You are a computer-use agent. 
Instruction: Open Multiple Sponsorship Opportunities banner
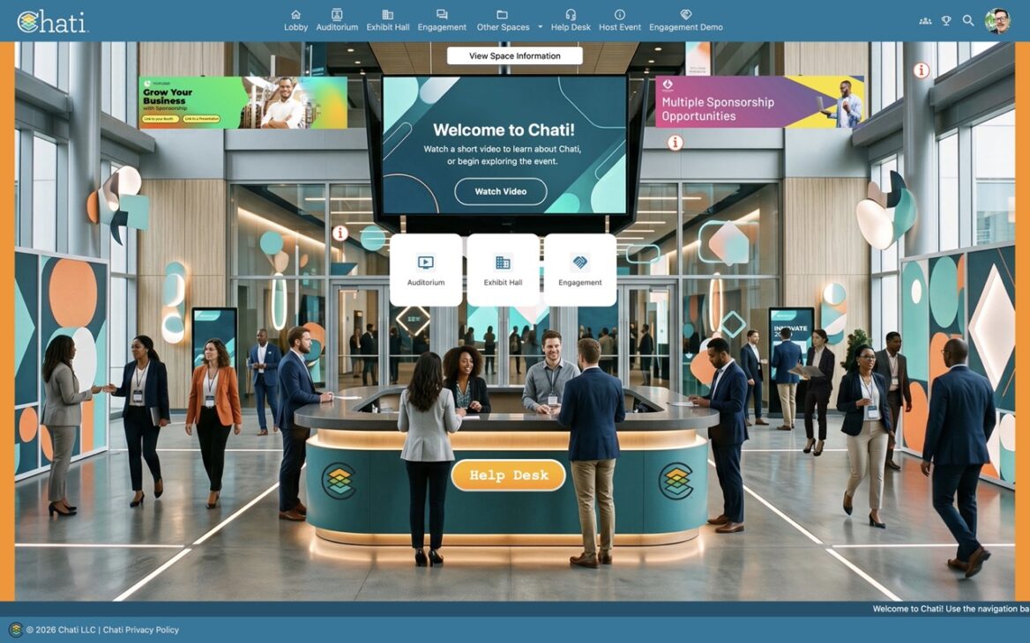tap(759, 101)
